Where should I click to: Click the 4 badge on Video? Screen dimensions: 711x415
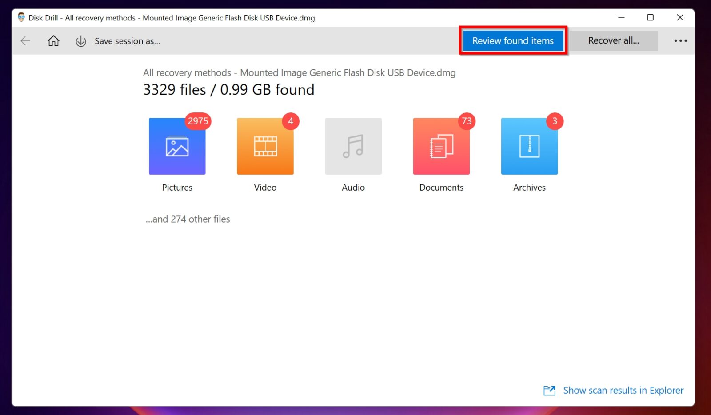tap(290, 121)
